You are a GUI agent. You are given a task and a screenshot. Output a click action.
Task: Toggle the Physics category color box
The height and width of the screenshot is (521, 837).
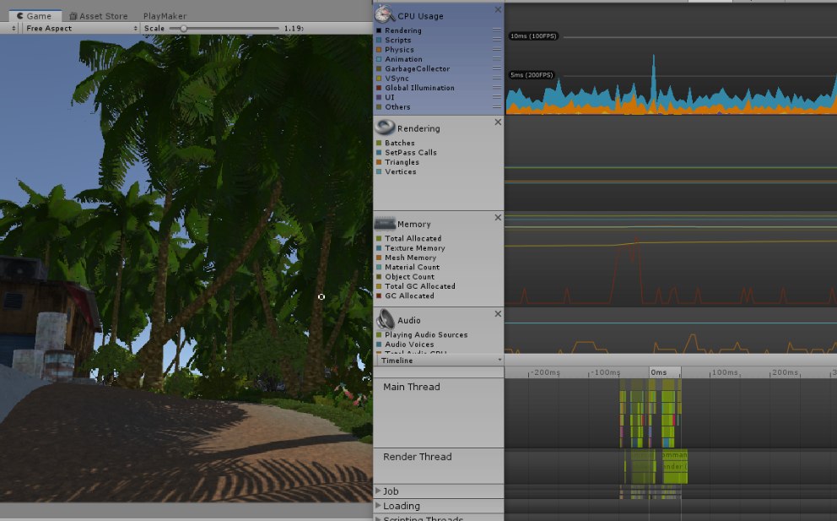point(379,50)
